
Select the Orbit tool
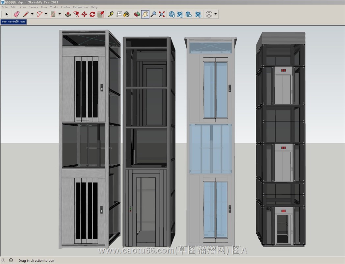(x=137, y=14)
